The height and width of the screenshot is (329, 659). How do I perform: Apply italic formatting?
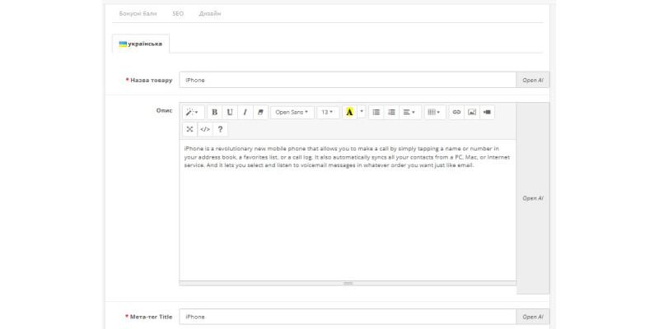tap(245, 112)
